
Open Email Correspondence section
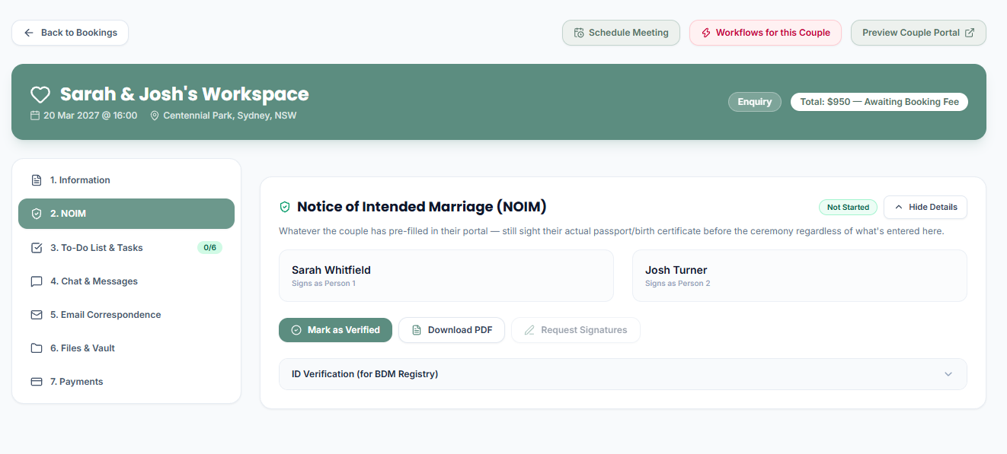coord(126,315)
